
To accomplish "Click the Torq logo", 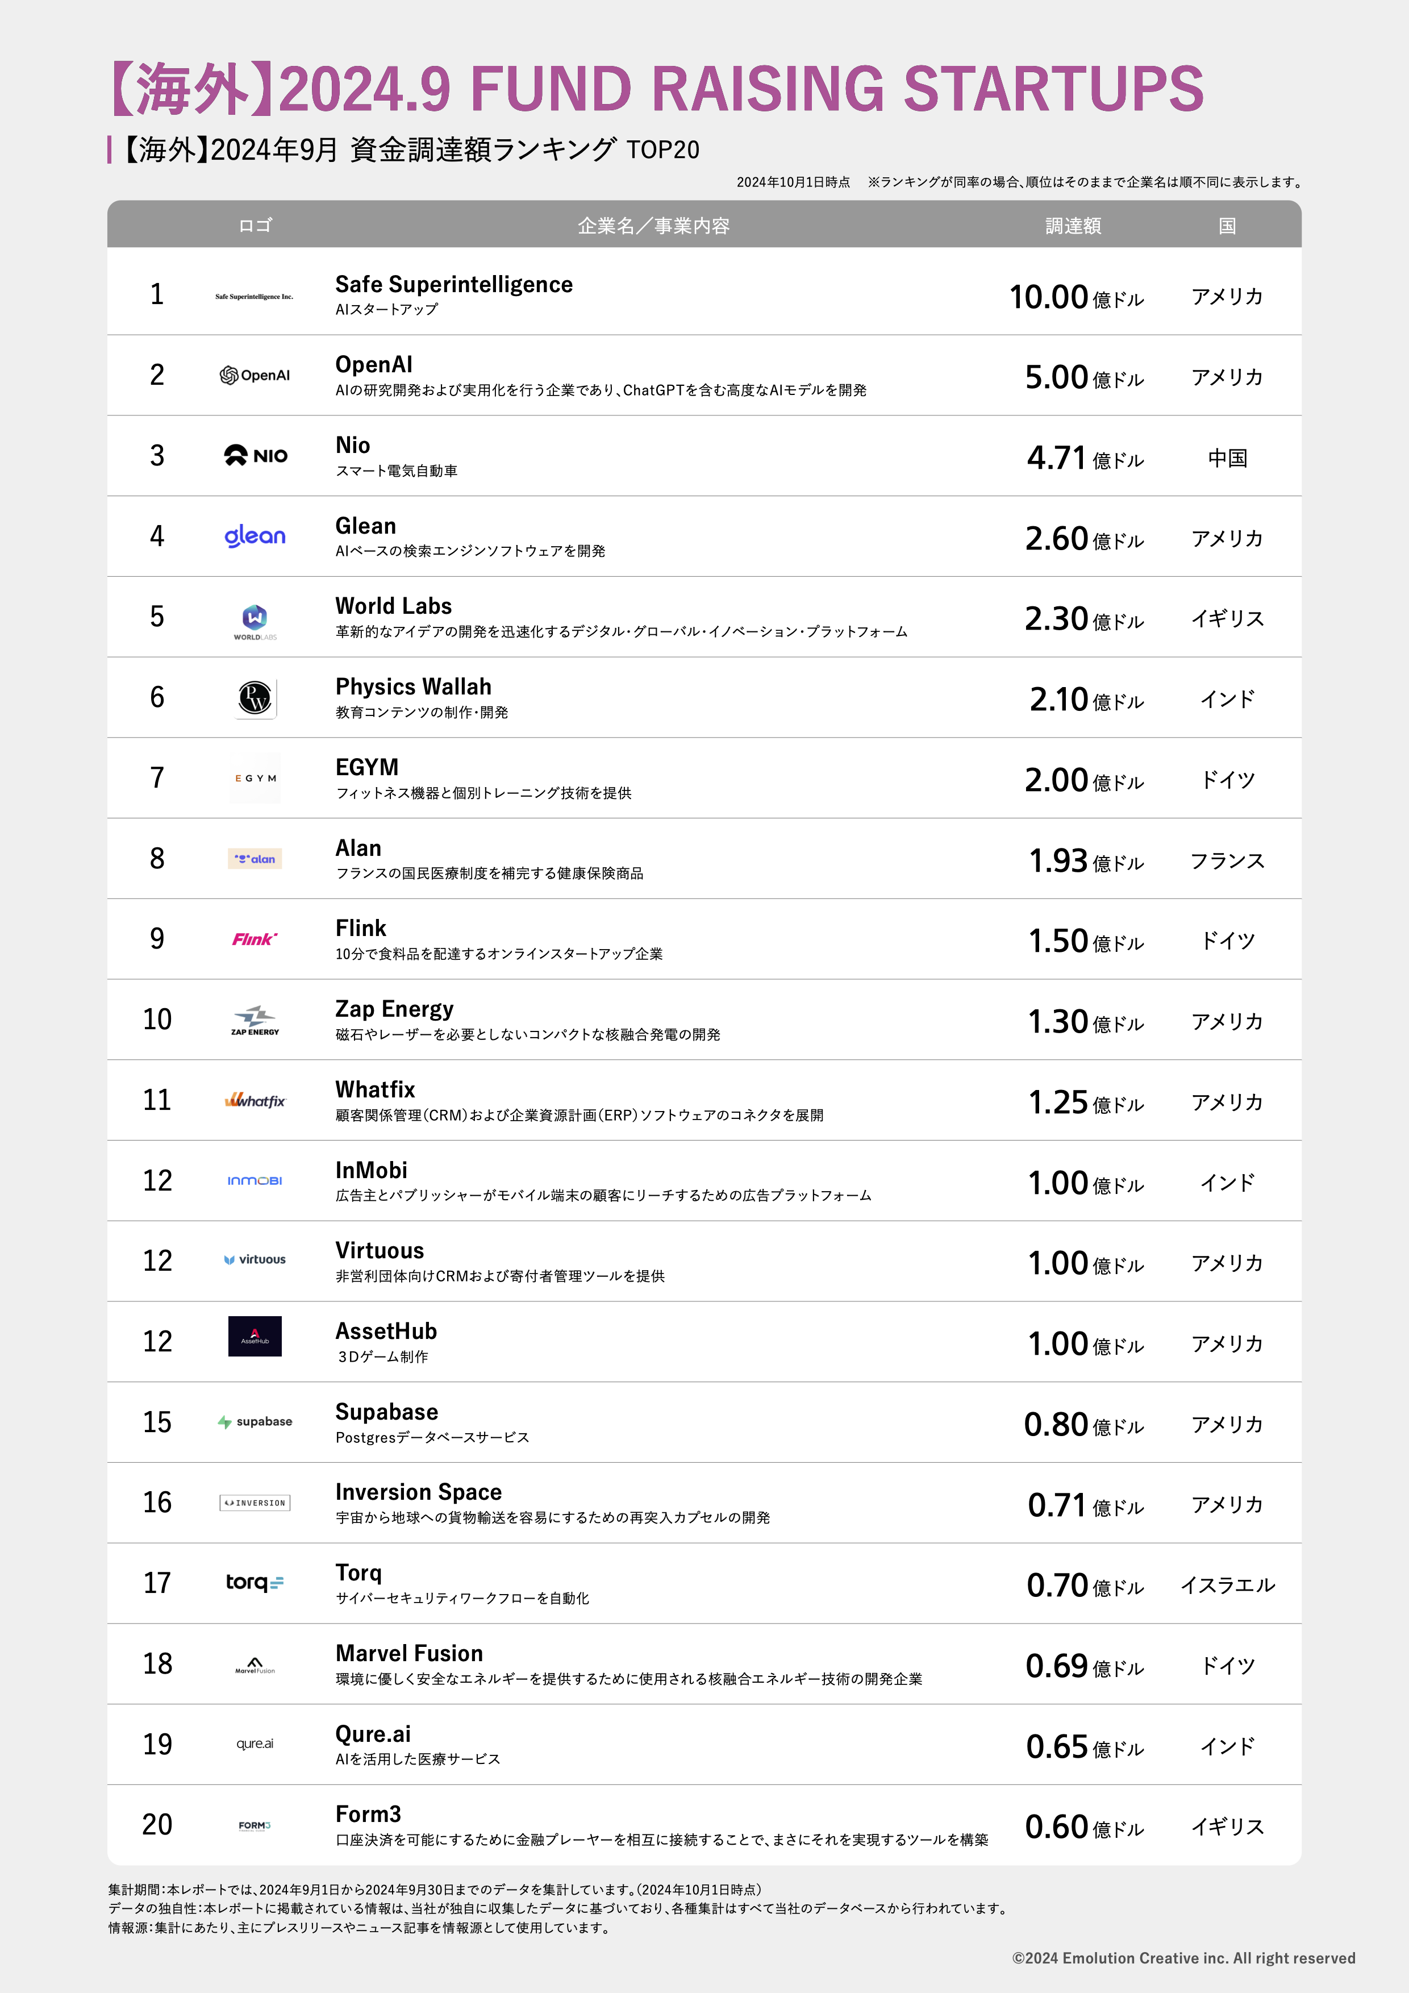I will pos(254,1583).
